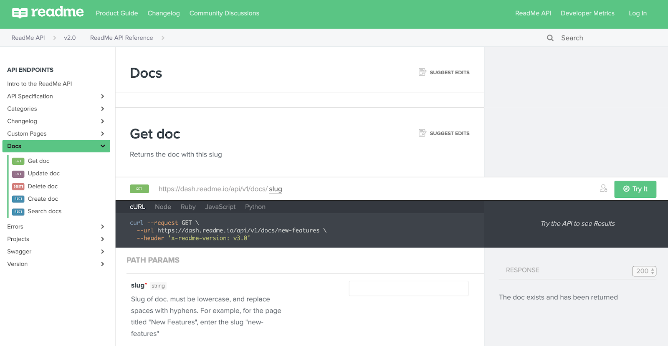Switch to the Ruby code tab

coord(188,207)
